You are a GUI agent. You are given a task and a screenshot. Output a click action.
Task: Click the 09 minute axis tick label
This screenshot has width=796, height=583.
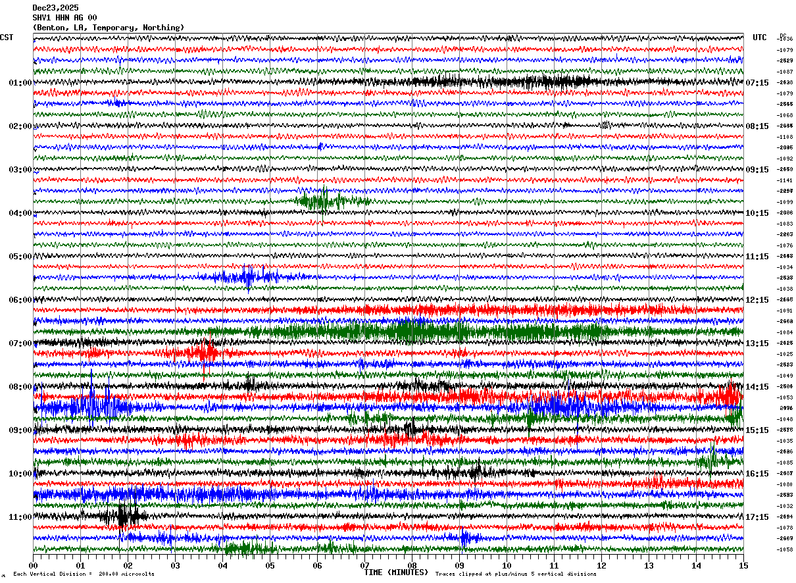459,565
